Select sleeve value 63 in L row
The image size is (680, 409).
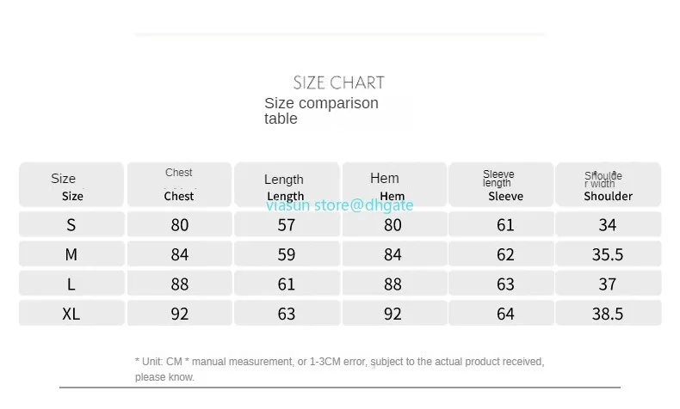[x=505, y=284]
